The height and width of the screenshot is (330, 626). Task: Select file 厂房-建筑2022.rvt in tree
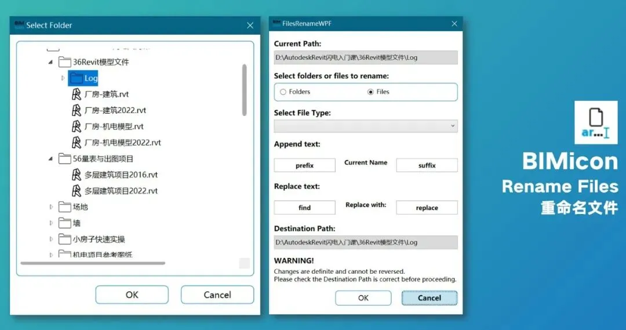tap(115, 110)
